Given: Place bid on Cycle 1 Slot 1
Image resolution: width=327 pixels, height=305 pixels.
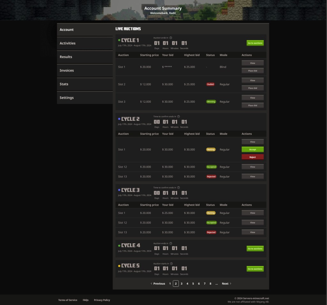Looking at the screenshot, I should [x=253, y=71].
